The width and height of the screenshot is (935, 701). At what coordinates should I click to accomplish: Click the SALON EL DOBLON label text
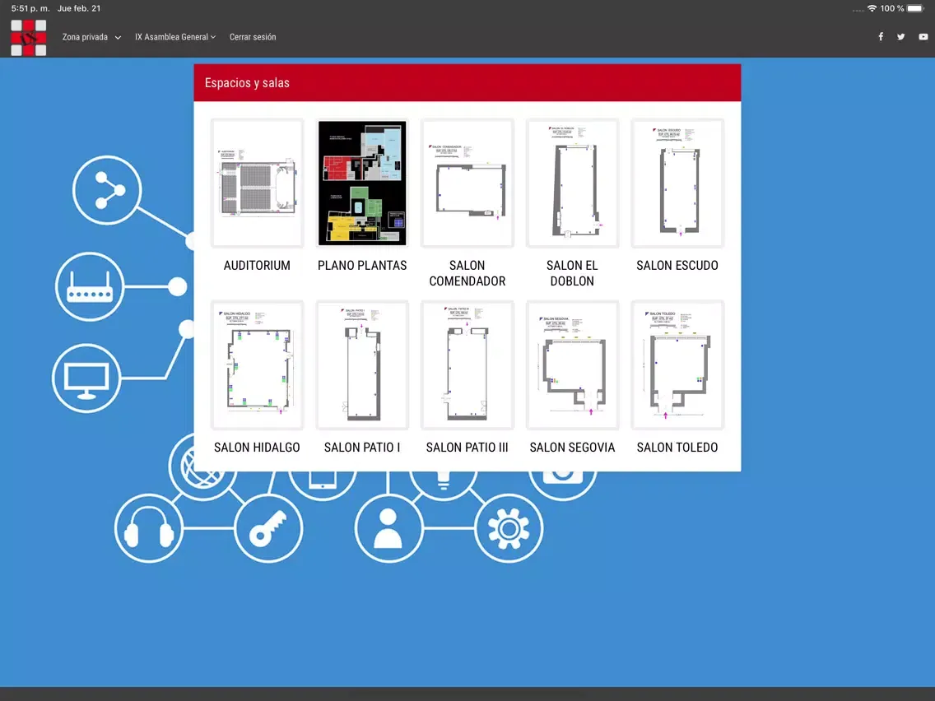(x=572, y=274)
